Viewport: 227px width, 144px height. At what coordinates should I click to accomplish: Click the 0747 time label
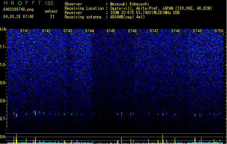pos(154,31)
